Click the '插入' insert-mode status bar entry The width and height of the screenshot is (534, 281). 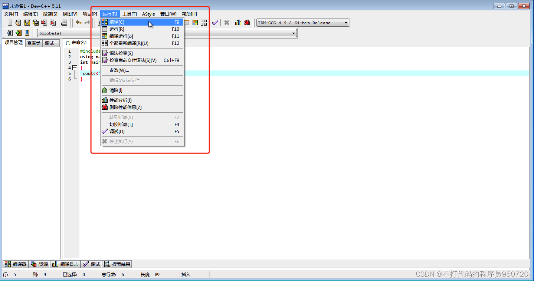click(186, 275)
